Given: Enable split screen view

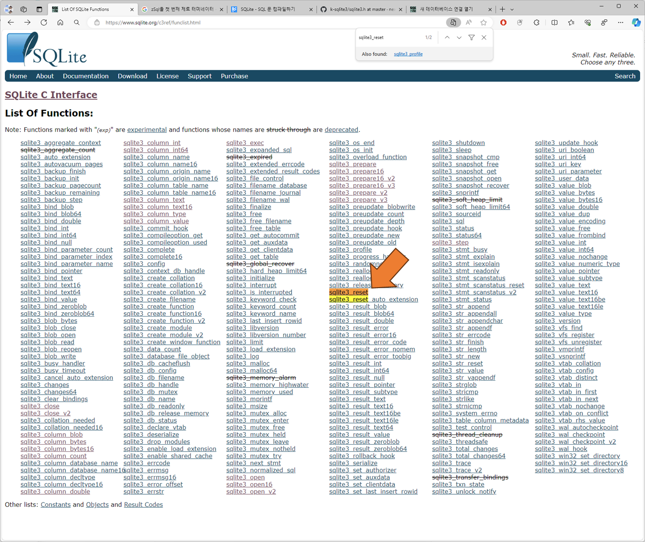Looking at the screenshot, I should pyautogui.click(x=554, y=23).
